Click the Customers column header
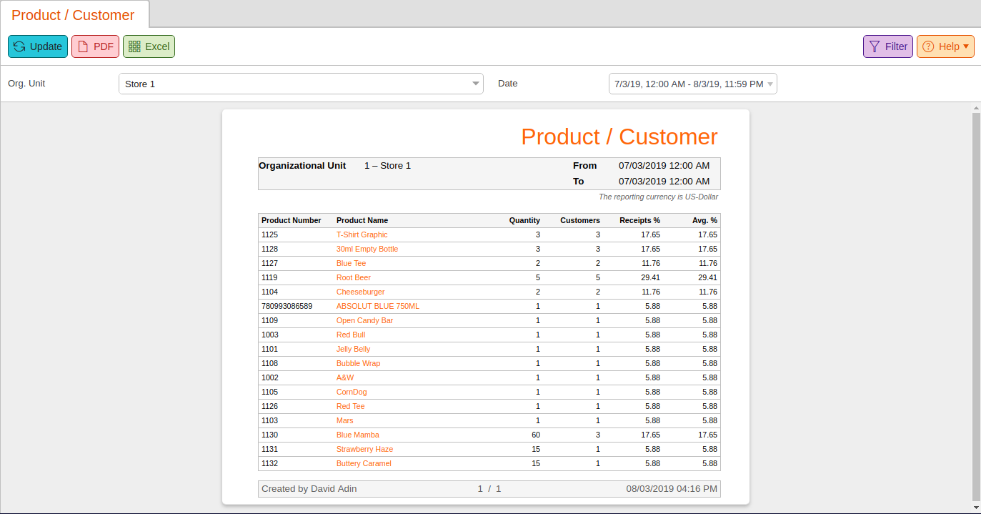981x514 pixels. pos(580,220)
